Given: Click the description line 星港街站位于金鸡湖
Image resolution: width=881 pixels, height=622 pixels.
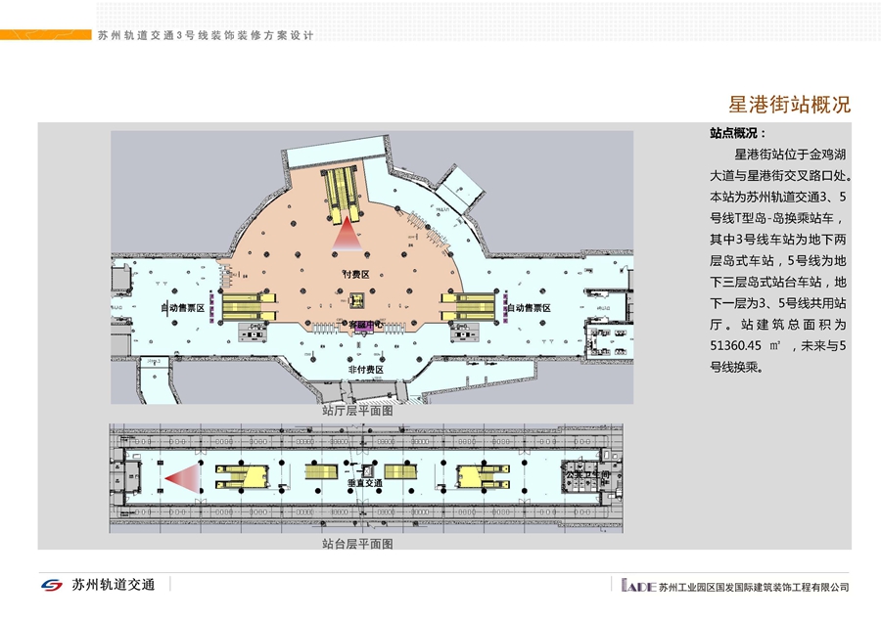Looking at the screenshot, I should pos(790,155).
